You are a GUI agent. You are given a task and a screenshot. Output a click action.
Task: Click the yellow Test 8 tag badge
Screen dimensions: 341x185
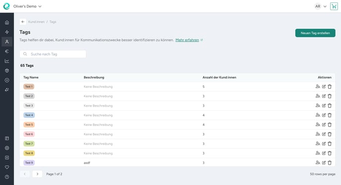(x=29, y=153)
